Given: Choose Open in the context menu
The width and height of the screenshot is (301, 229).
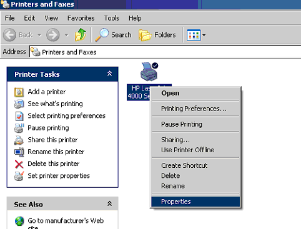Looking at the screenshot, I should 195,93.
